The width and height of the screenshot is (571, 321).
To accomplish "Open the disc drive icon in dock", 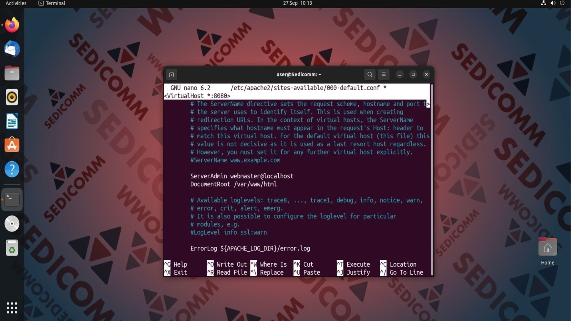I will click(x=12, y=224).
